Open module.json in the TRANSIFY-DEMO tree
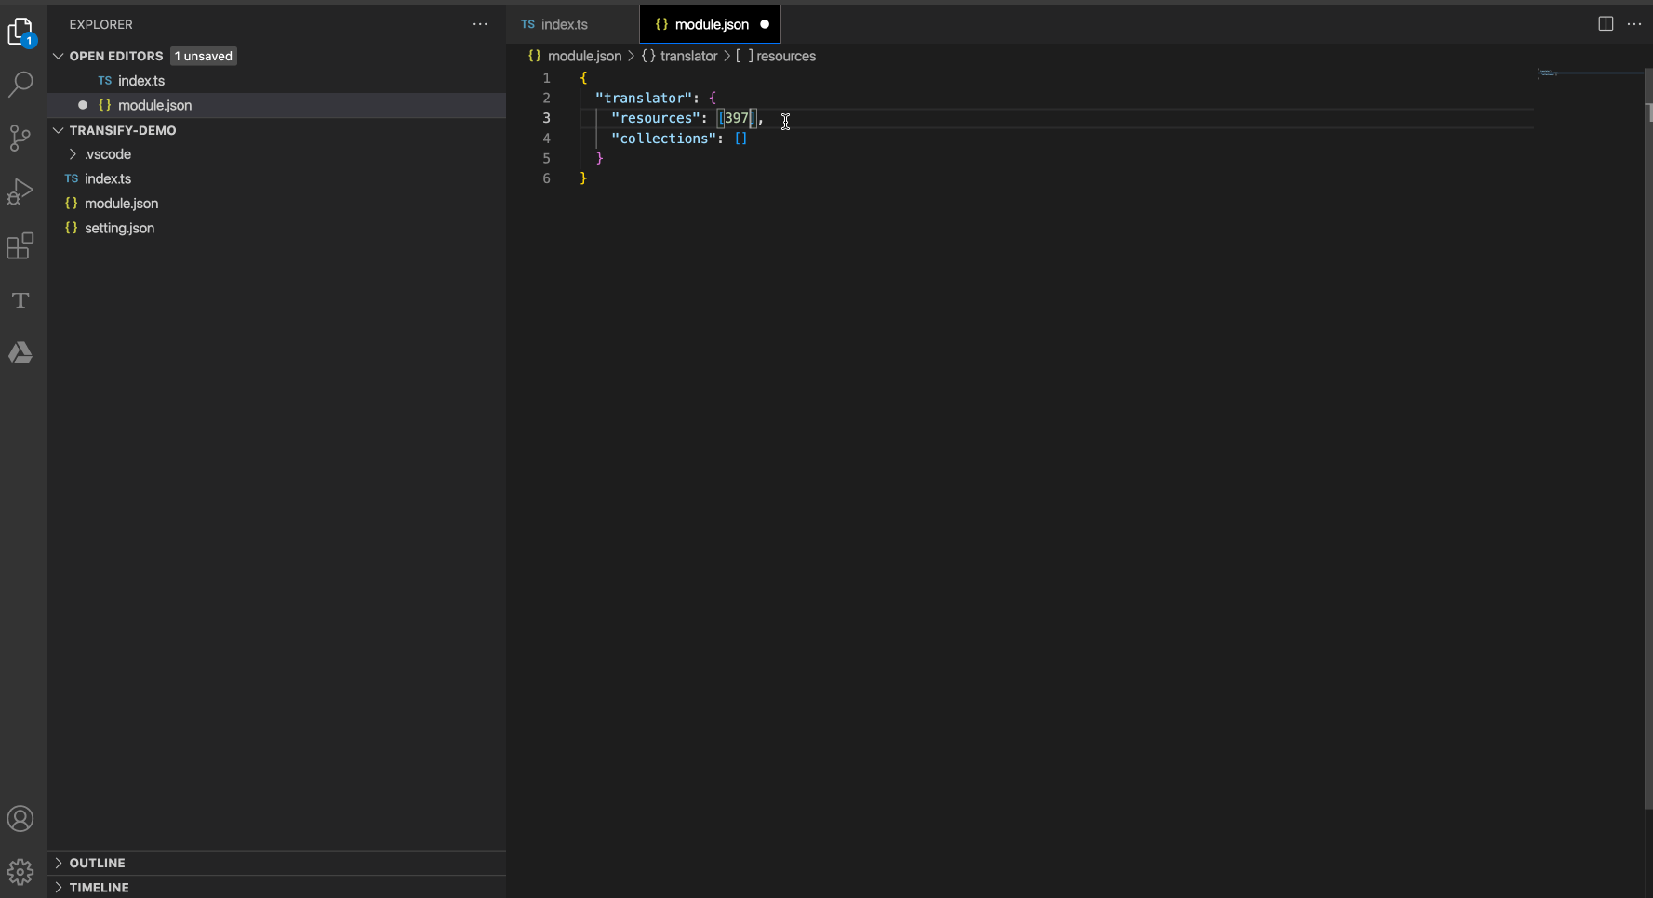 pyautogui.click(x=277, y=204)
